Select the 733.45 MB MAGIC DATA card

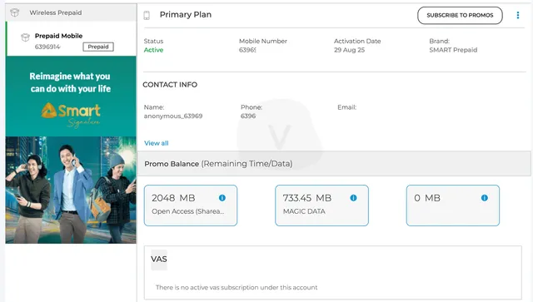tap(322, 205)
